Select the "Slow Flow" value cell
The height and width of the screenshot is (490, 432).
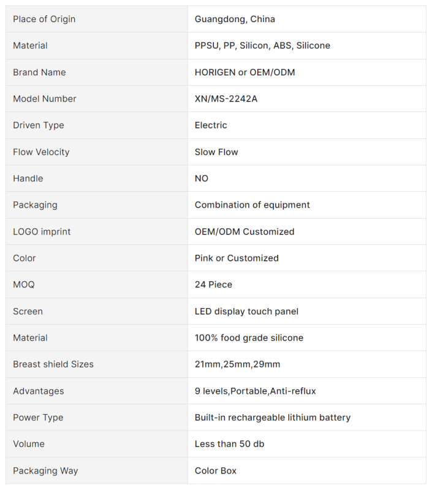pyautogui.click(x=216, y=152)
